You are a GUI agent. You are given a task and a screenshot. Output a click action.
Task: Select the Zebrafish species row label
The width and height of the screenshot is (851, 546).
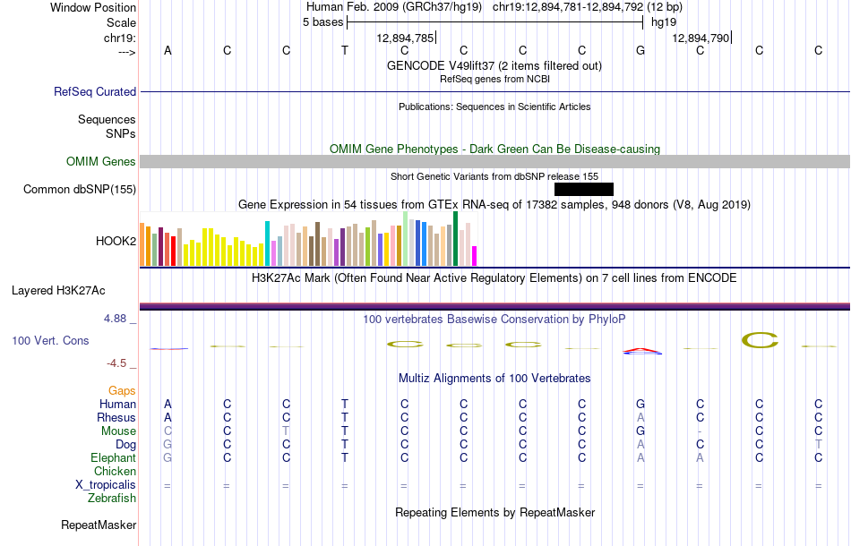click(x=112, y=498)
